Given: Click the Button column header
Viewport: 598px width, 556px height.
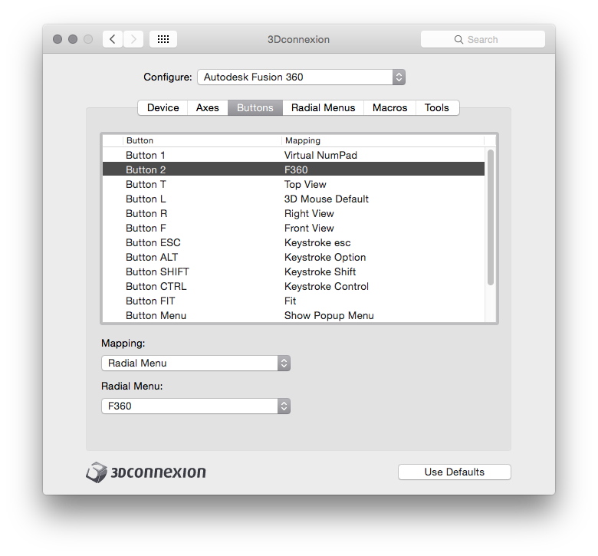Looking at the screenshot, I should (x=202, y=140).
